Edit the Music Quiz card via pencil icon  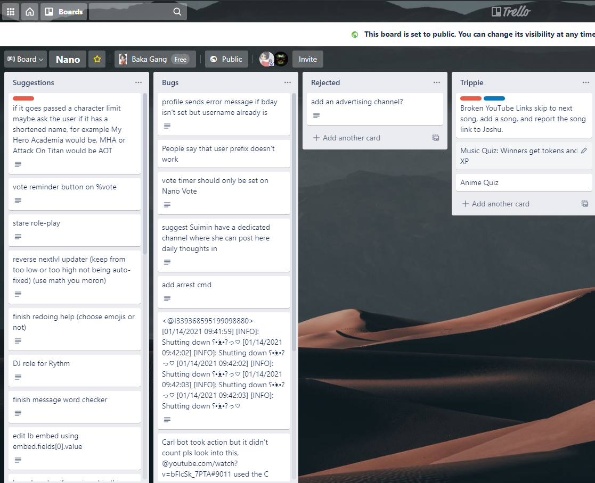pyautogui.click(x=584, y=151)
